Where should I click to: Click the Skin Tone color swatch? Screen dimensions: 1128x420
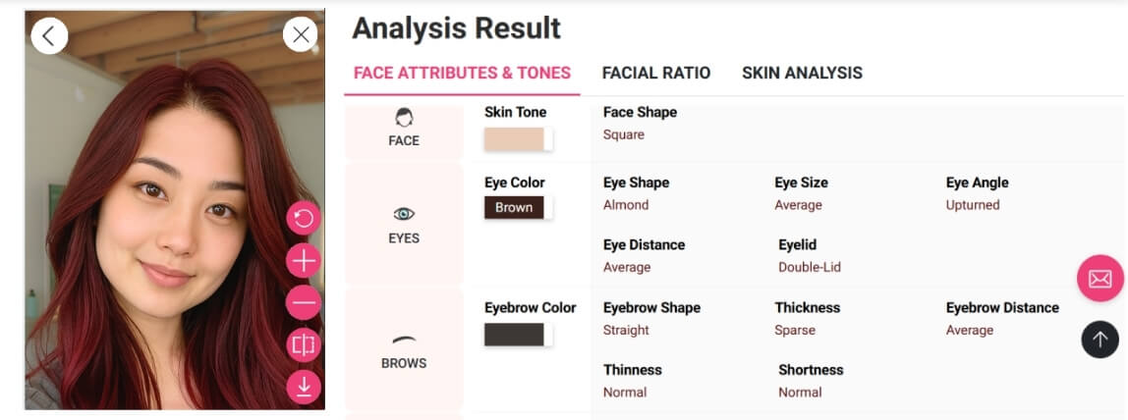515,139
